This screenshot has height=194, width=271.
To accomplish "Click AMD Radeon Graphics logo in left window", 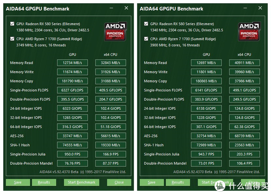I will (x=115, y=31).
